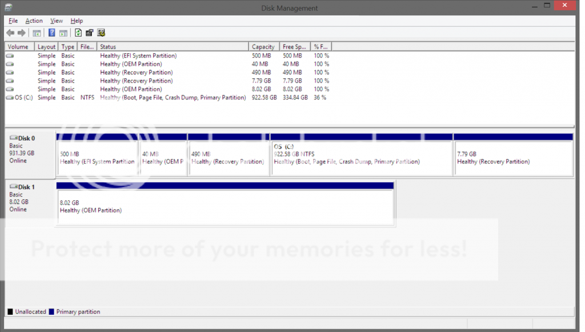Toggle the Show/Hide Console Tree toolbar icon
This screenshot has height=332, width=585.
coord(37,33)
